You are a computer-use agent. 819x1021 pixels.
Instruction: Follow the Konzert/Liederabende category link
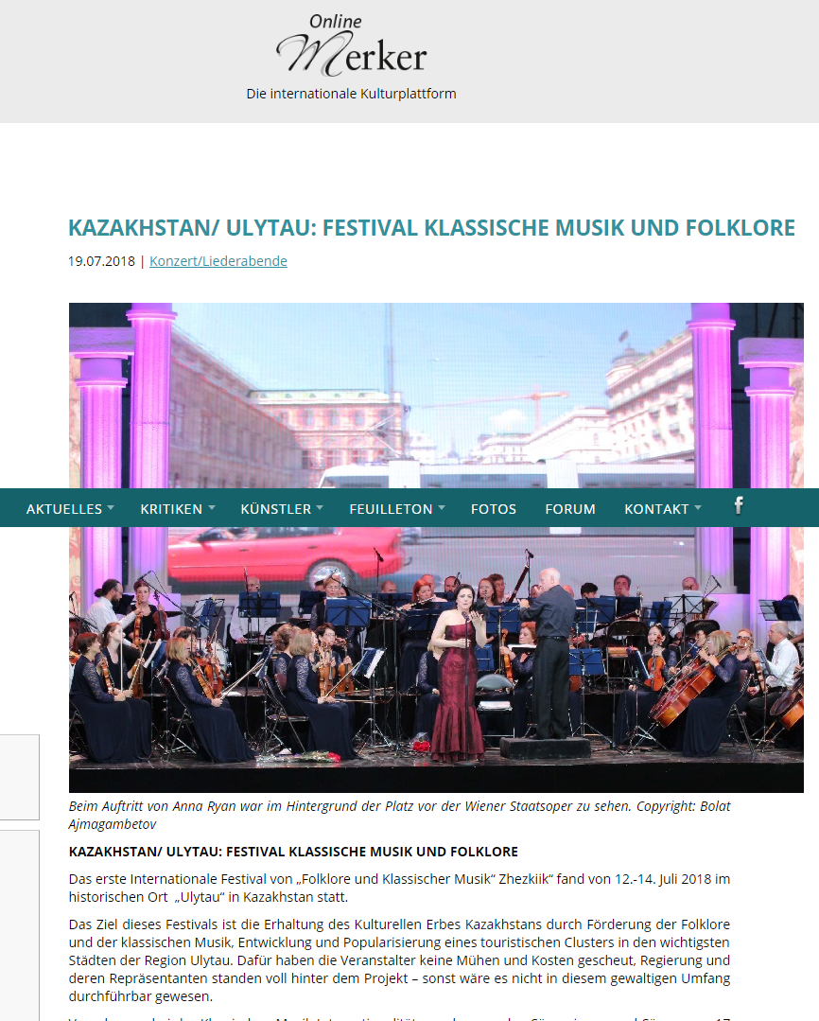click(x=218, y=261)
